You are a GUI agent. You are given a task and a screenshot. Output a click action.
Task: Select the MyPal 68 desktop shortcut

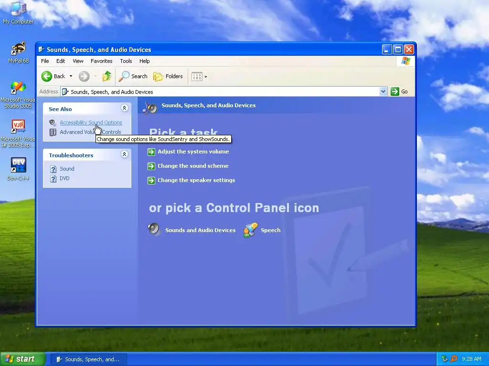point(19,52)
